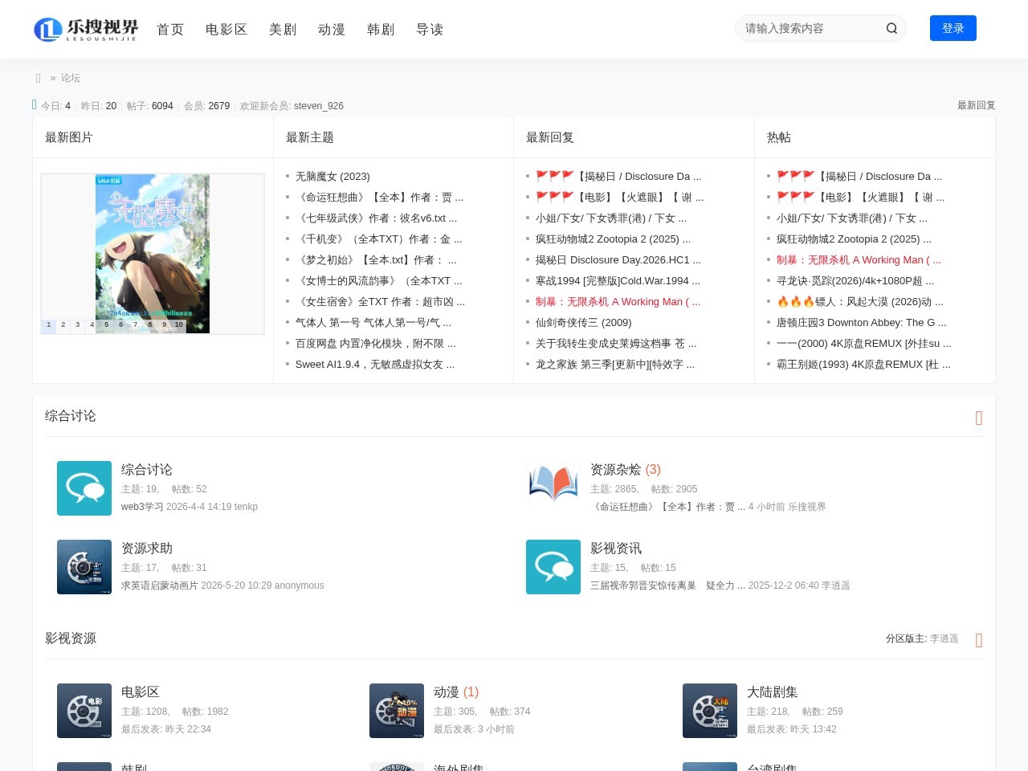Open hot post 寻龙诀·觅踪(2026)

[x=855, y=280]
